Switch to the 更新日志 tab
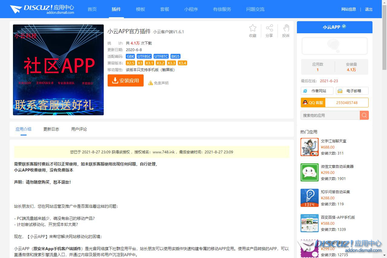The width and height of the screenshot is (387, 258). point(51,129)
